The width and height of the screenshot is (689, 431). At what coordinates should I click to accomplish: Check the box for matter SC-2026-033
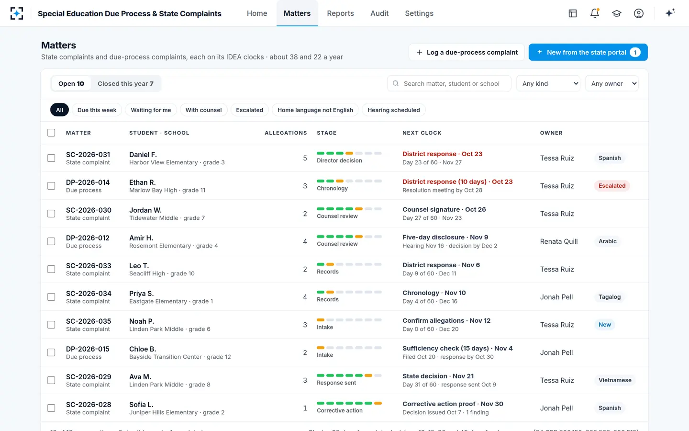click(51, 269)
